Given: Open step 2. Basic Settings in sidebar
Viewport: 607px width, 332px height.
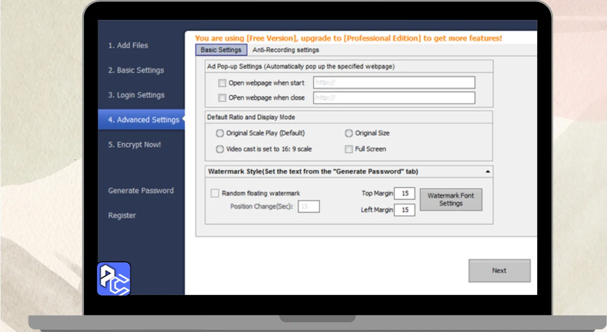Looking at the screenshot, I should click(x=136, y=70).
